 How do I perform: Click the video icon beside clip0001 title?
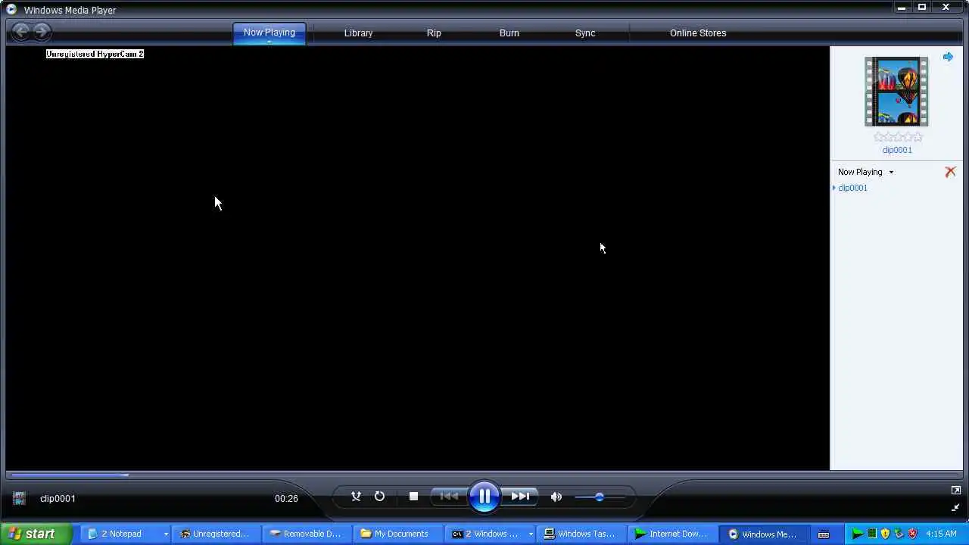click(19, 498)
